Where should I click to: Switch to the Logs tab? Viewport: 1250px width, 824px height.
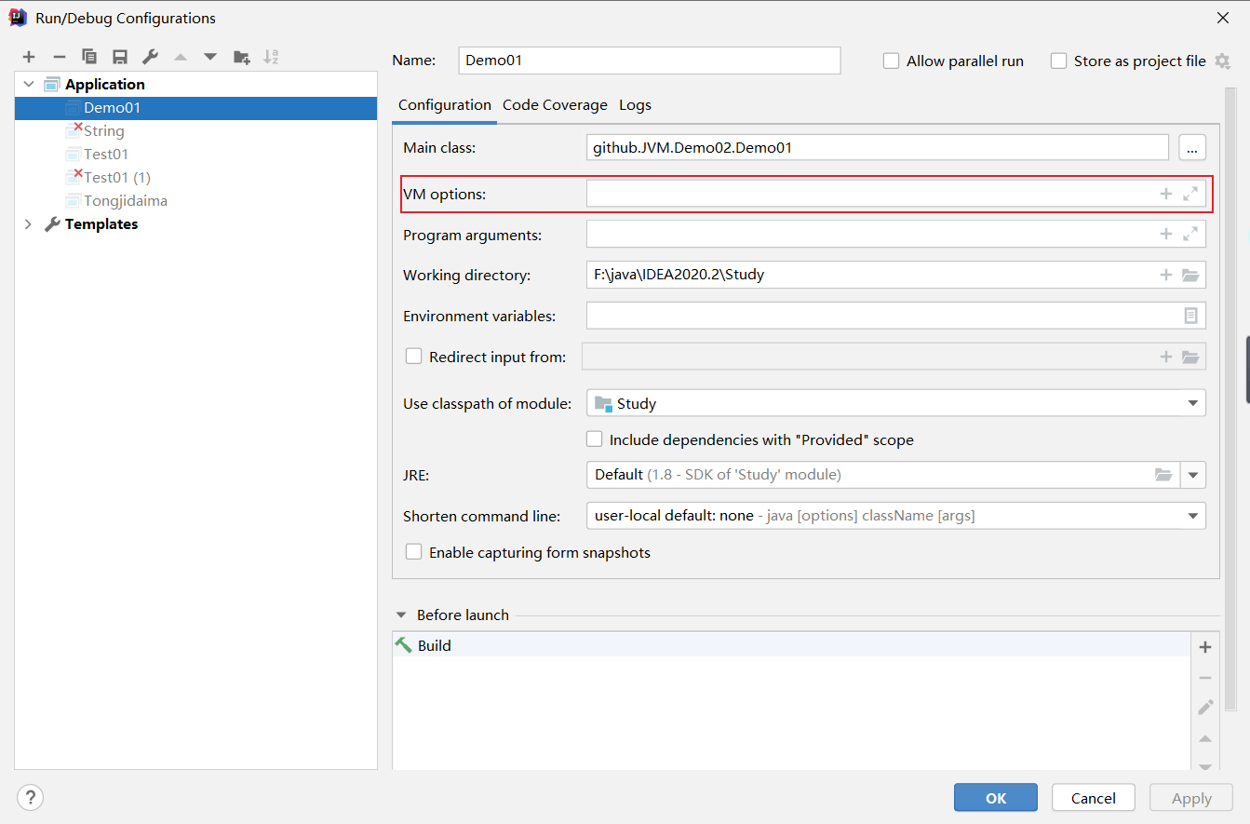tap(635, 105)
